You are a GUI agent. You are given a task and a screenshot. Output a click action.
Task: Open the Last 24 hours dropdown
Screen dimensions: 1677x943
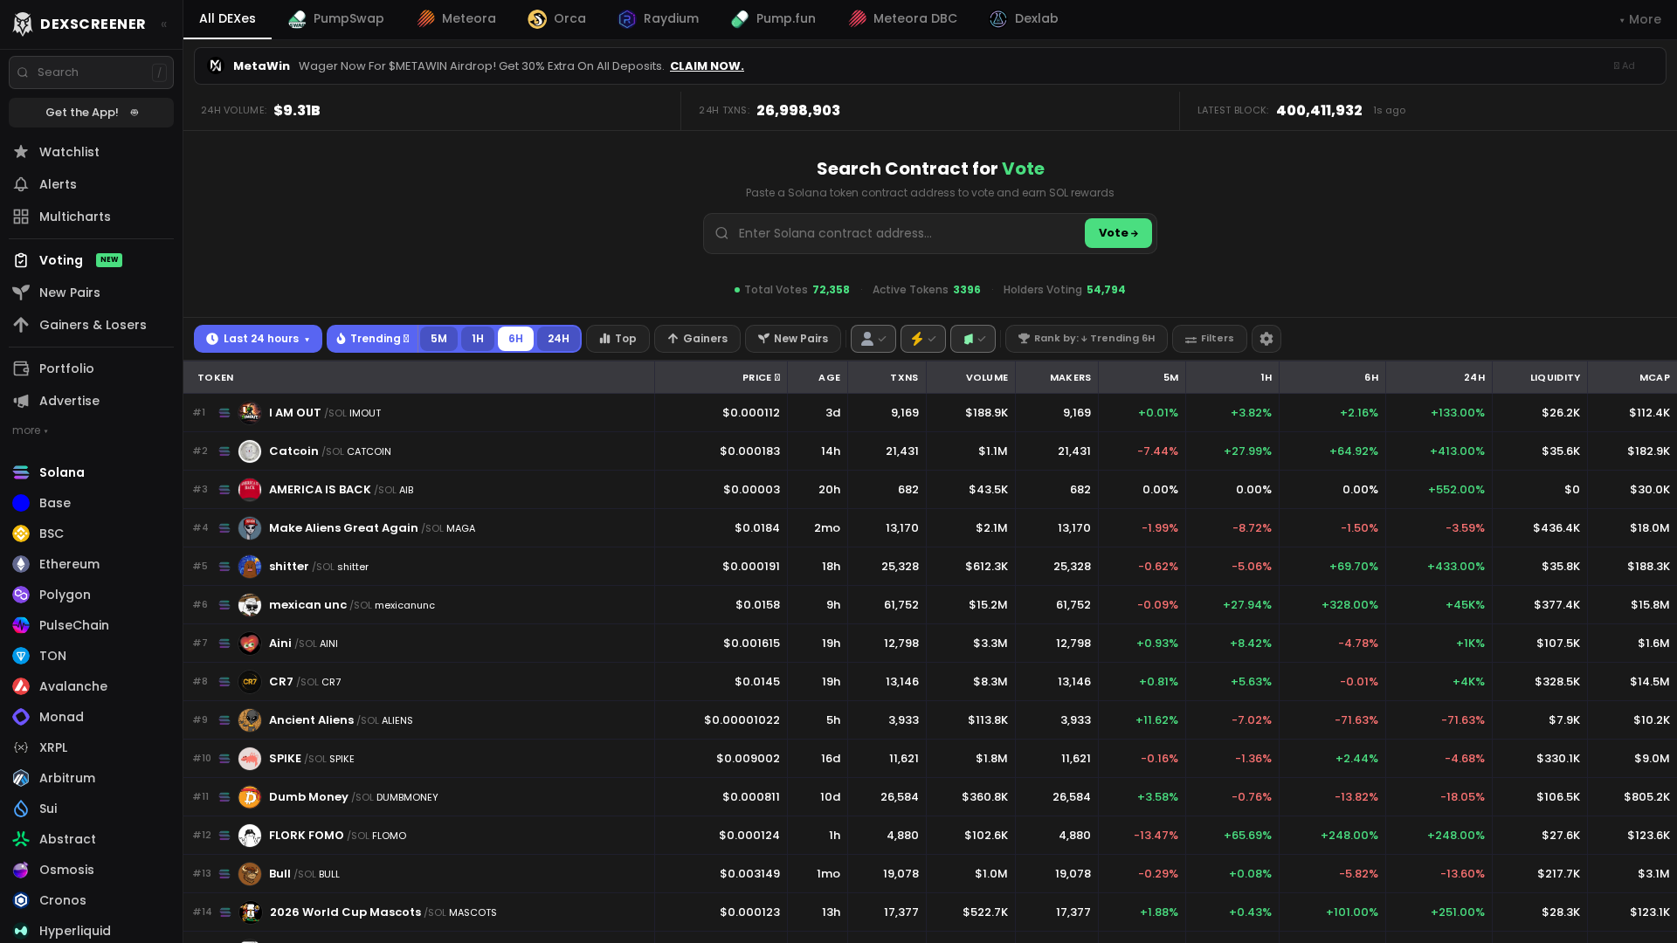(x=258, y=339)
